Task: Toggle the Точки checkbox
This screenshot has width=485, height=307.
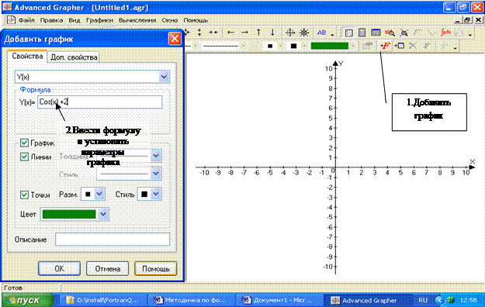Action: tap(24, 195)
